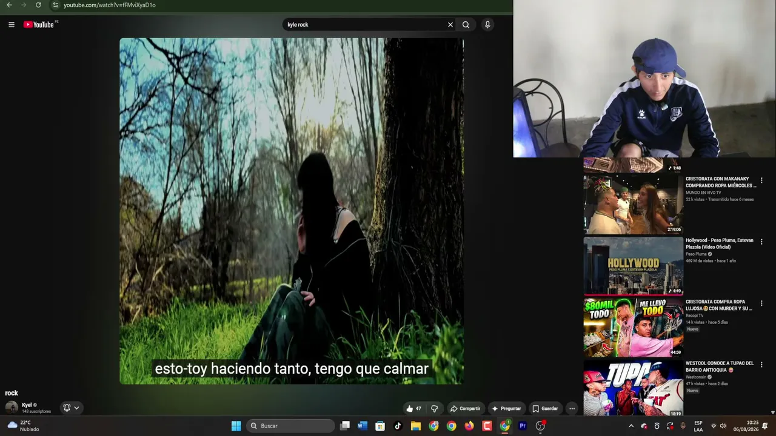Open site information icon beside the URL

coord(55,5)
